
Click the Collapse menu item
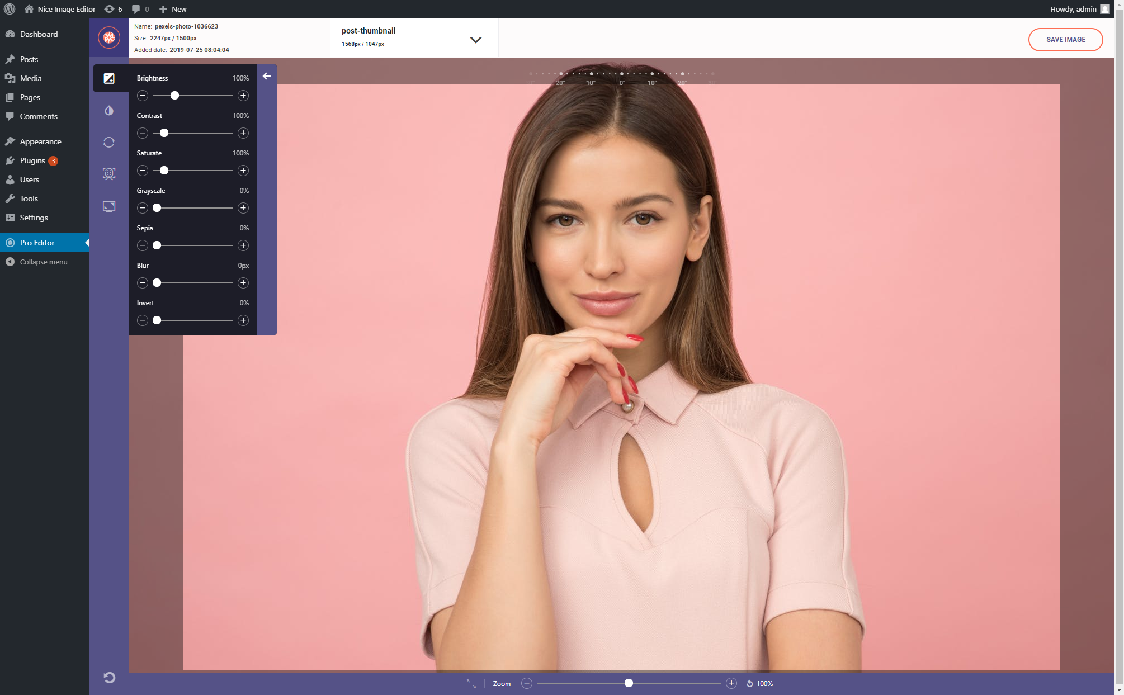point(43,262)
